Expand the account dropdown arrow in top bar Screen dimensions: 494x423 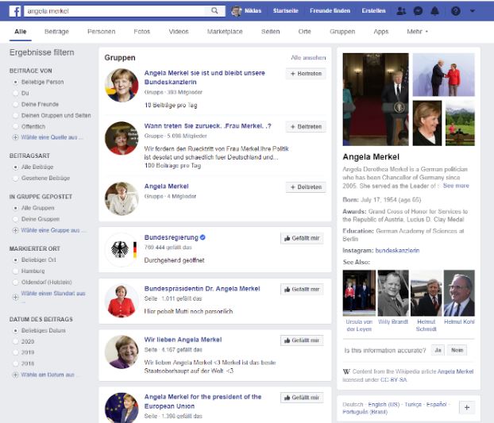473,10
